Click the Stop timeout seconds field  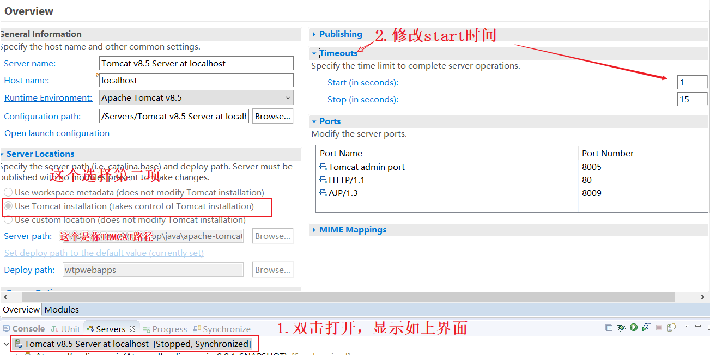tap(692, 99)
